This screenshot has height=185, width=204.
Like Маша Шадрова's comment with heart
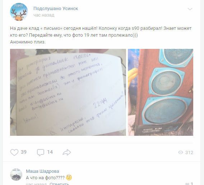187,184
